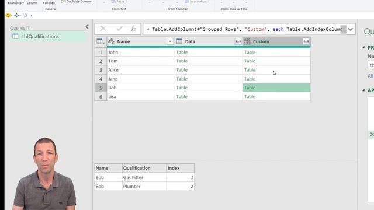The image size is (374, 210).
Task: Click the Tom name cell
Action: 141,61
